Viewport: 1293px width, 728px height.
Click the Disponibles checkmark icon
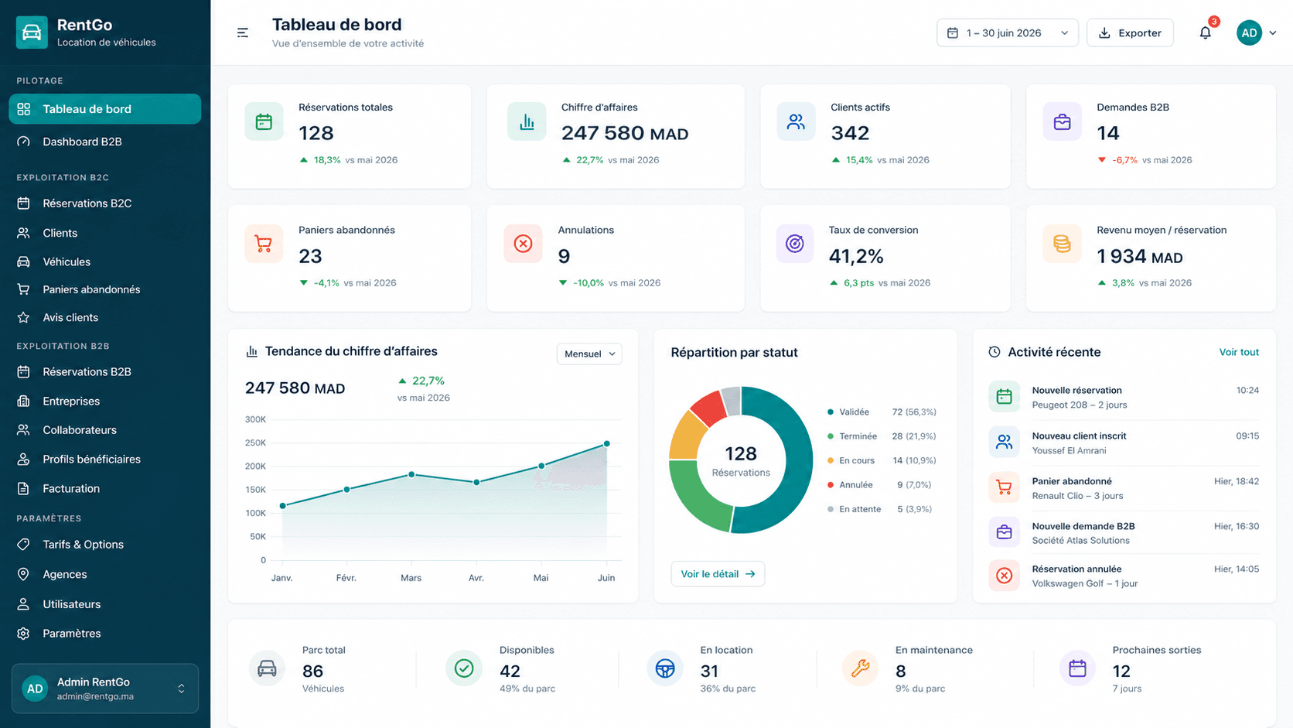(464, 668)
